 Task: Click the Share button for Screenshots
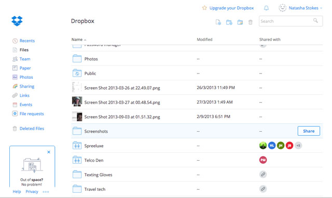(x=309, y=131)
